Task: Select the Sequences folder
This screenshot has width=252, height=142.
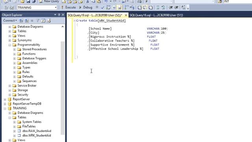Action: 29,81
